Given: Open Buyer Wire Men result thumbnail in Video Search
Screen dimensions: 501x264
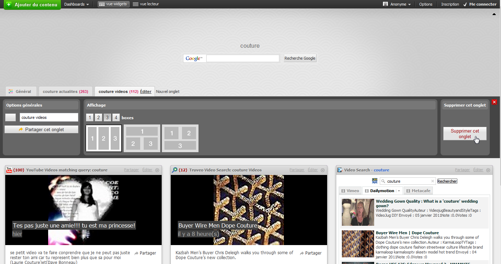Looking at the screenshot, I should point(358,244).
